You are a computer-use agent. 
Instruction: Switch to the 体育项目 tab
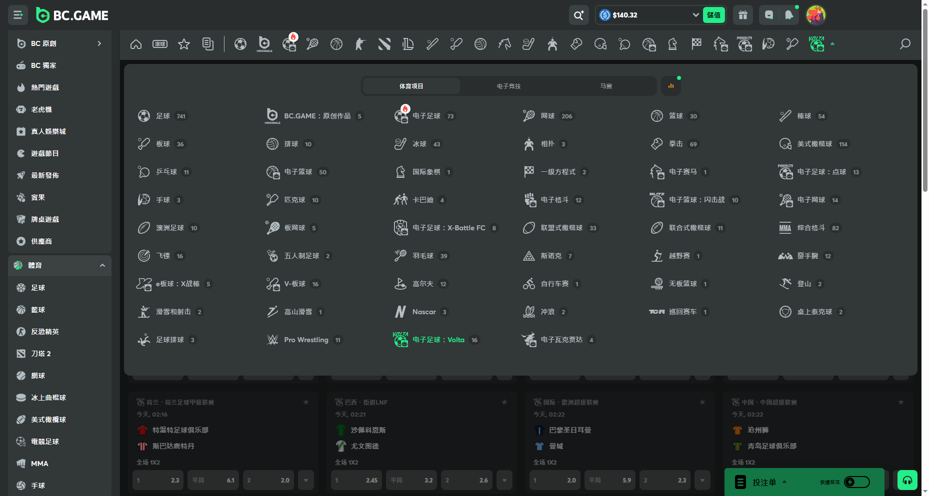click(x=411, y=86)
